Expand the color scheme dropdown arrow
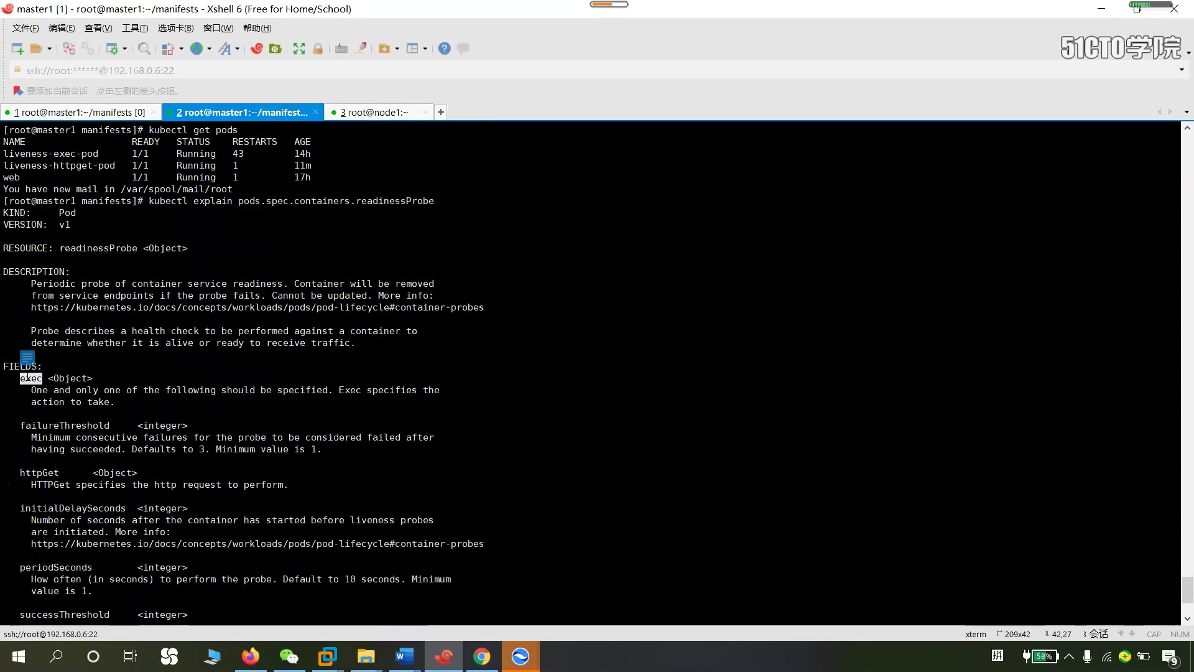This screenshot has height=672, width=1194. (x=181, y=49)
